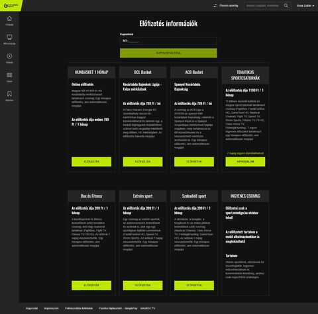Click the ACB Basket card header
318x314 pixels.
(x=194, y=72)
